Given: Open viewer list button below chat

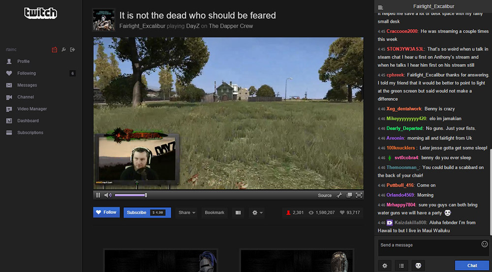Looking at the screenshot, I should [x=401, y=266].
